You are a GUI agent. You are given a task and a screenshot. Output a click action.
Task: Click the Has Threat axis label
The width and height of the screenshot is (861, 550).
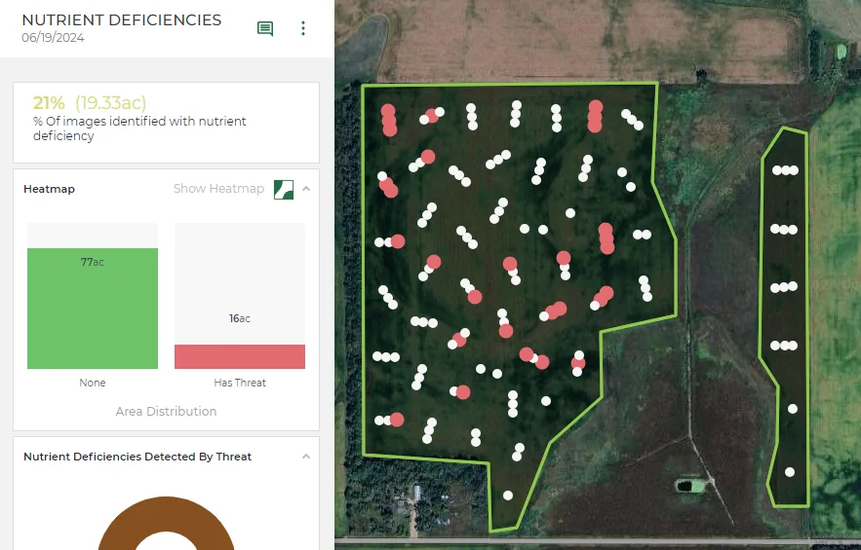[x=240, y=383]
